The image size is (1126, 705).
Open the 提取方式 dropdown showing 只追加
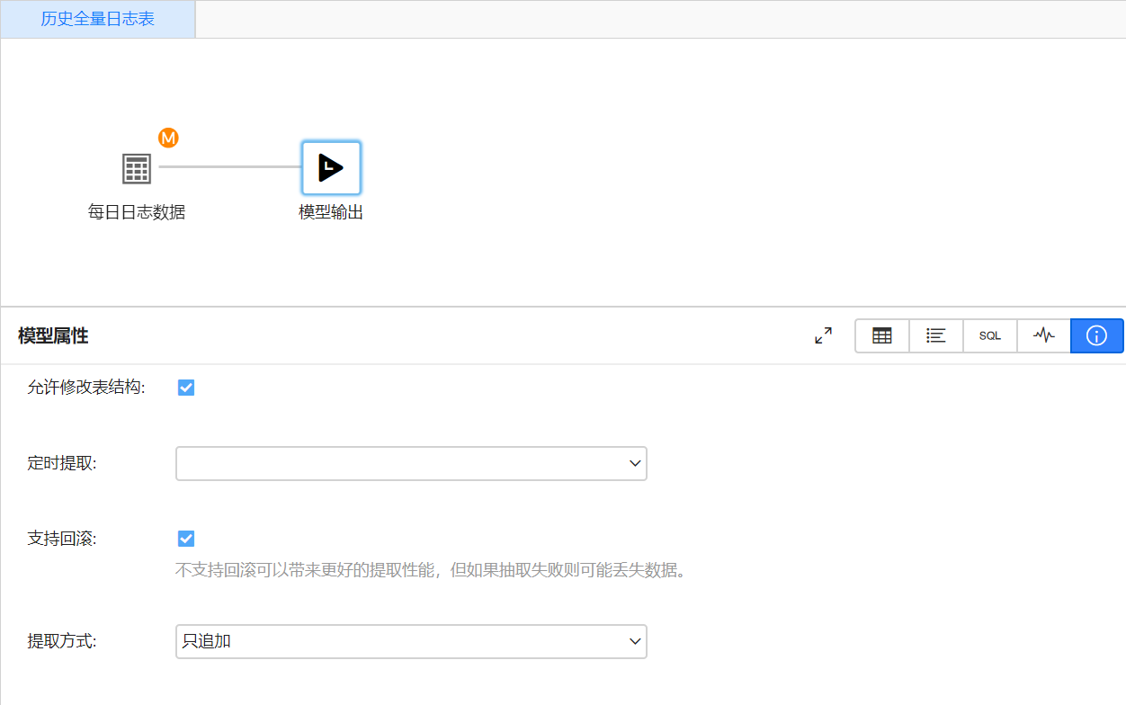410,641
